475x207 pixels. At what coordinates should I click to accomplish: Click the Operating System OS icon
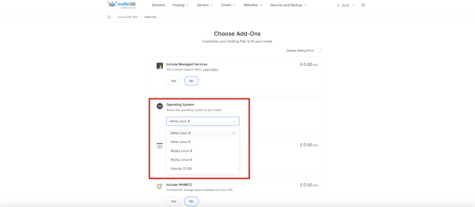click(160, 106)
